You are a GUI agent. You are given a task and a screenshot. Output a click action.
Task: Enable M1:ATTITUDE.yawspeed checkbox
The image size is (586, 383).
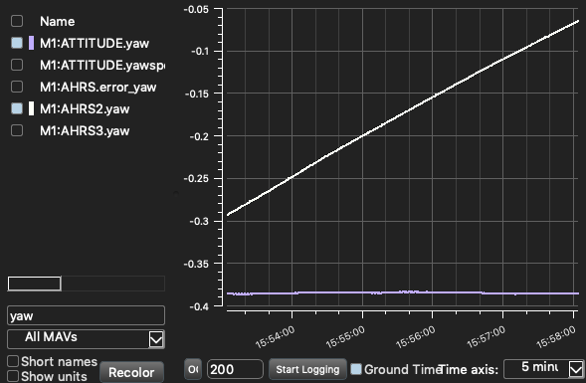pos(17,65)
